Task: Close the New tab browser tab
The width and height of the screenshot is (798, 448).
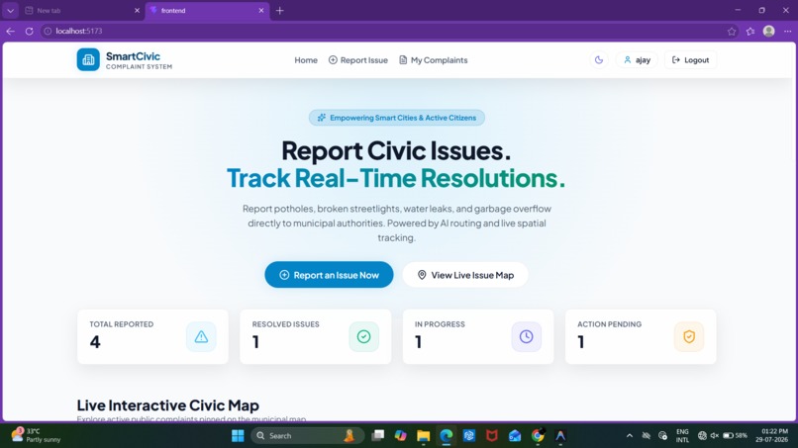Action: click(x=137, y=10)
